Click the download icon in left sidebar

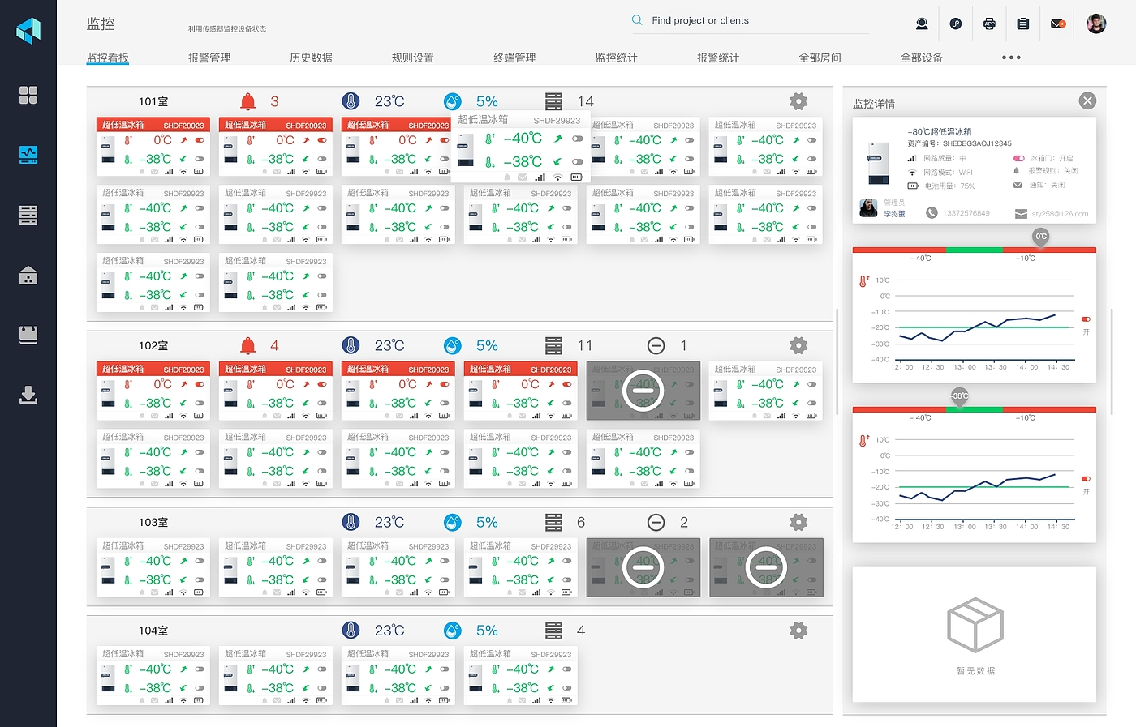28,395
